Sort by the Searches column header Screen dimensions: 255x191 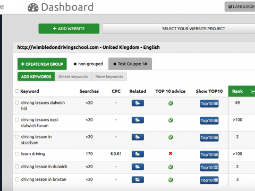point(89,91)
